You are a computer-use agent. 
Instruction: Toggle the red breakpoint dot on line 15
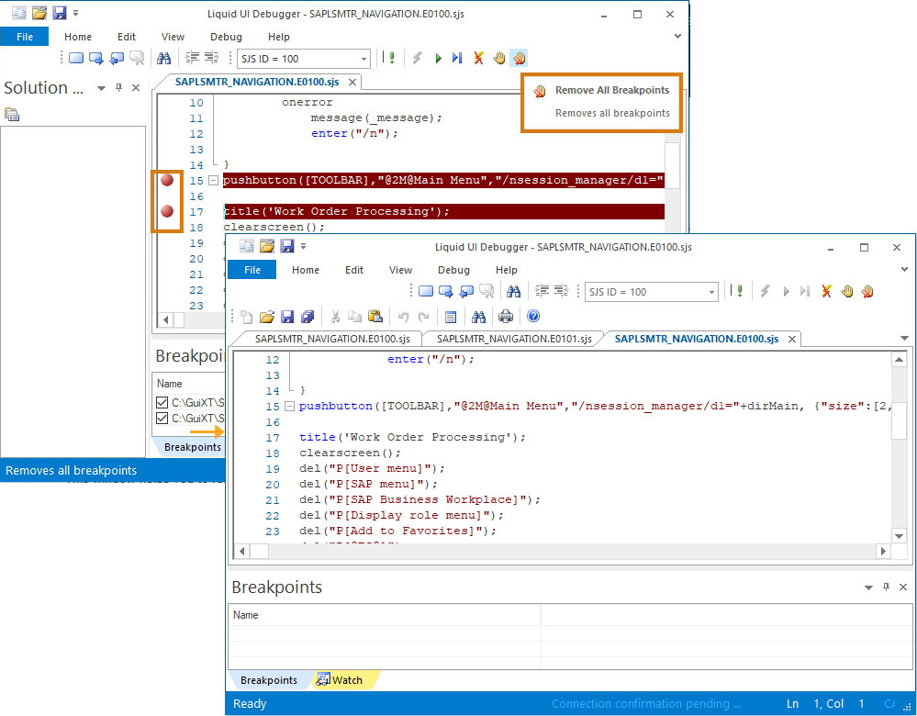coord(167,180)
